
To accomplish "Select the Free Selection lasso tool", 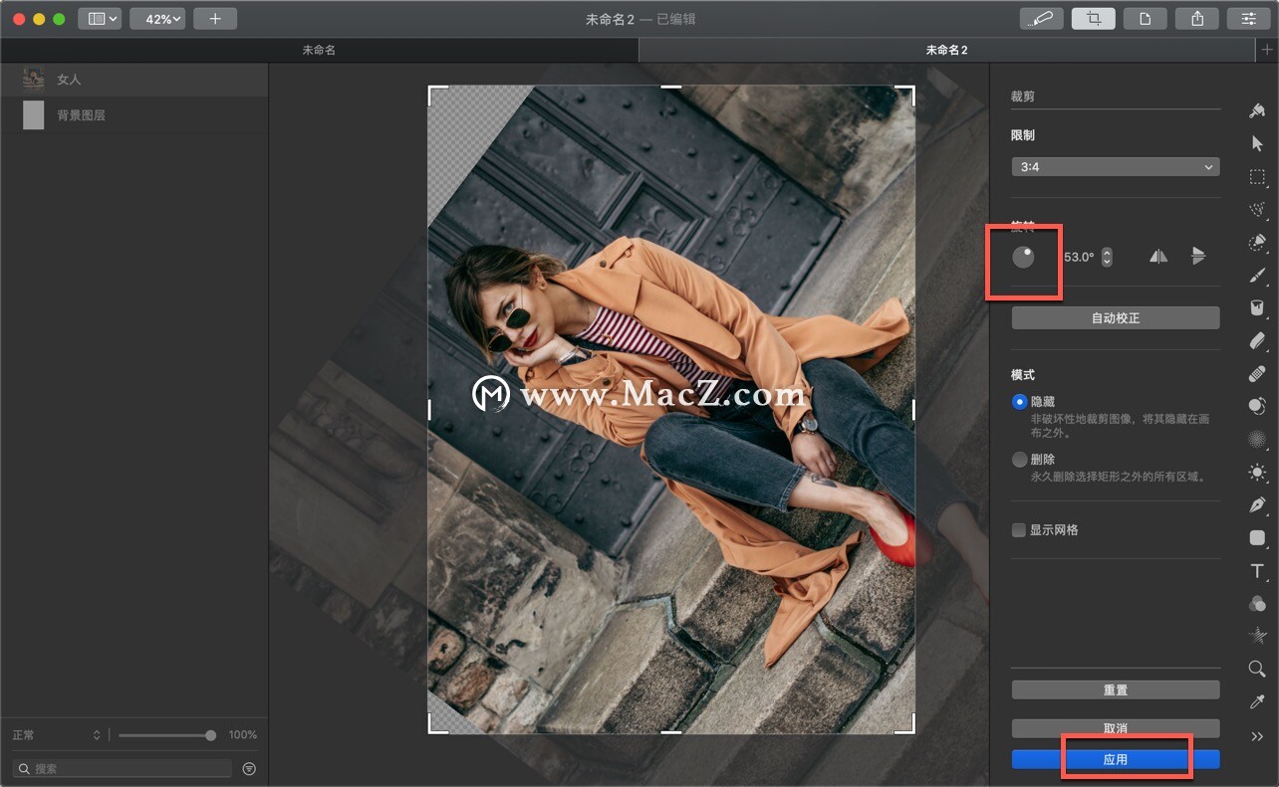I will tap(1257, 209).
